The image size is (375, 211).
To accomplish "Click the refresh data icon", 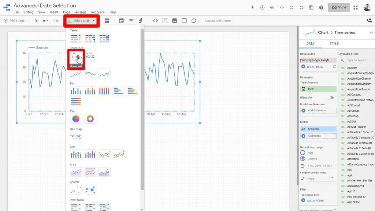I will click(301, 7).
